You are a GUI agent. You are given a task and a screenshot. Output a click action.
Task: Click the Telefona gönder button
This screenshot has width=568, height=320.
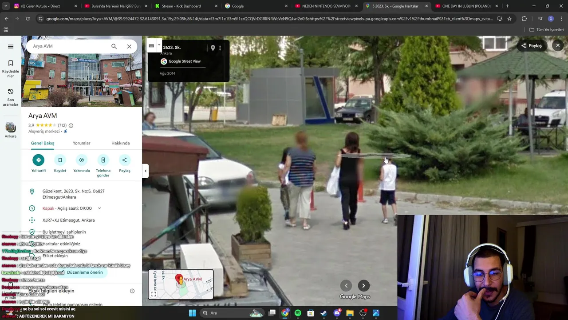(x=103, y=166)
